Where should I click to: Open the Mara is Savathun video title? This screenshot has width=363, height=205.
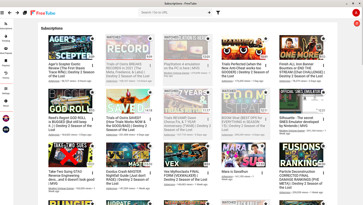click(234, 172)
